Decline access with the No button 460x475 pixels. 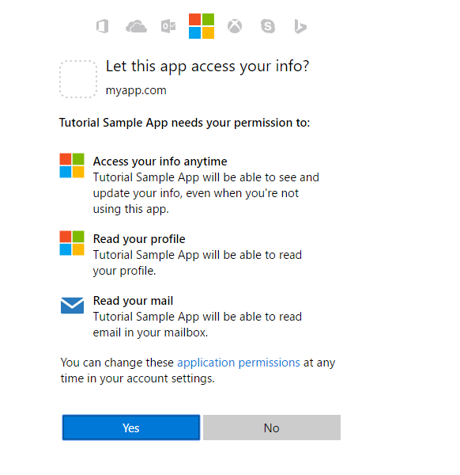coord(272,427)
